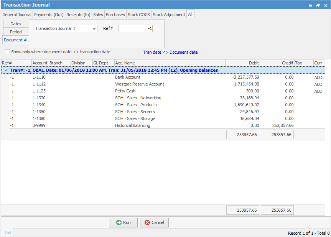The image size is (331, 237).
Task: Pin the Transaction Journal window
Action: coord(310,5)
